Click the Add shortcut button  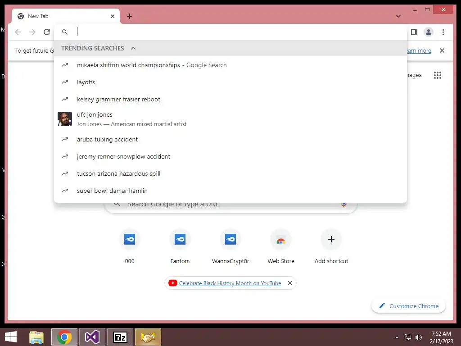click(x=331, y=246)
